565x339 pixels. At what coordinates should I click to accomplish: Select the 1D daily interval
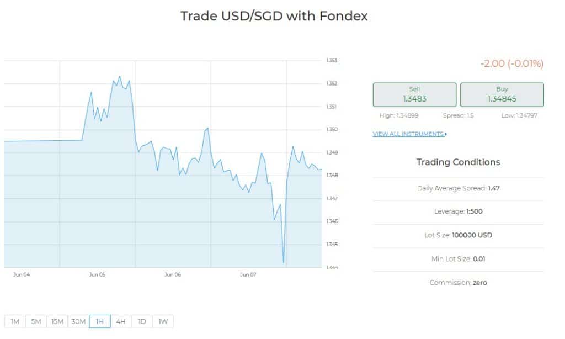pyautogui.click(x=142, y=321)
